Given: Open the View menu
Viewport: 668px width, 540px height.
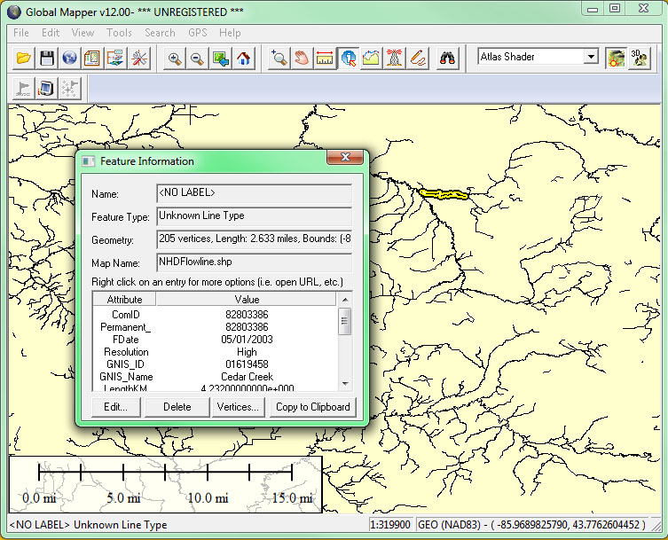Looking at the screenshot, I should (x=83, y=33).
